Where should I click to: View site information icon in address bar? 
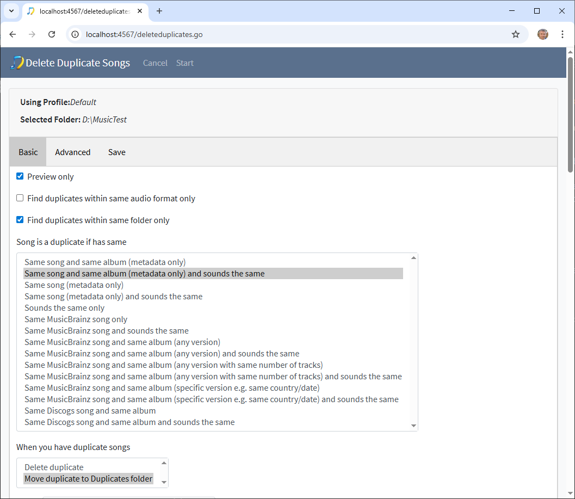coord(76,34)
